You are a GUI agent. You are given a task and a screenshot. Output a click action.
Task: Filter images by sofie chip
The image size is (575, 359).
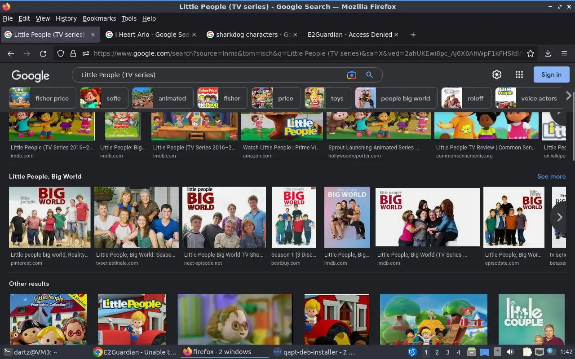(x=104, y=98)
